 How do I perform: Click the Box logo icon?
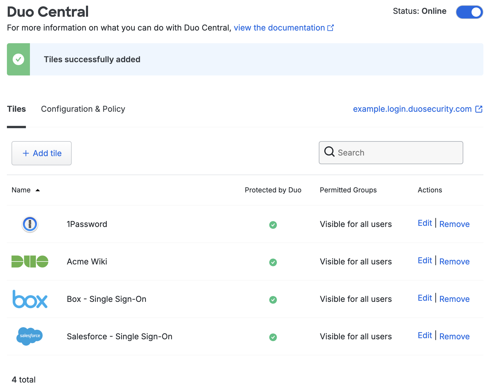point(30,299)
